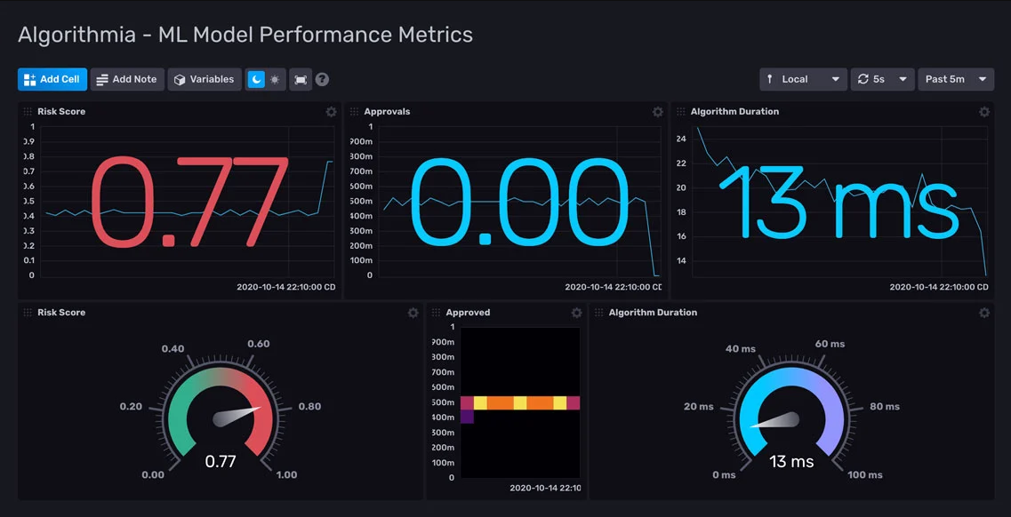Click the drag handle beside Approvals title

point(355,111)
